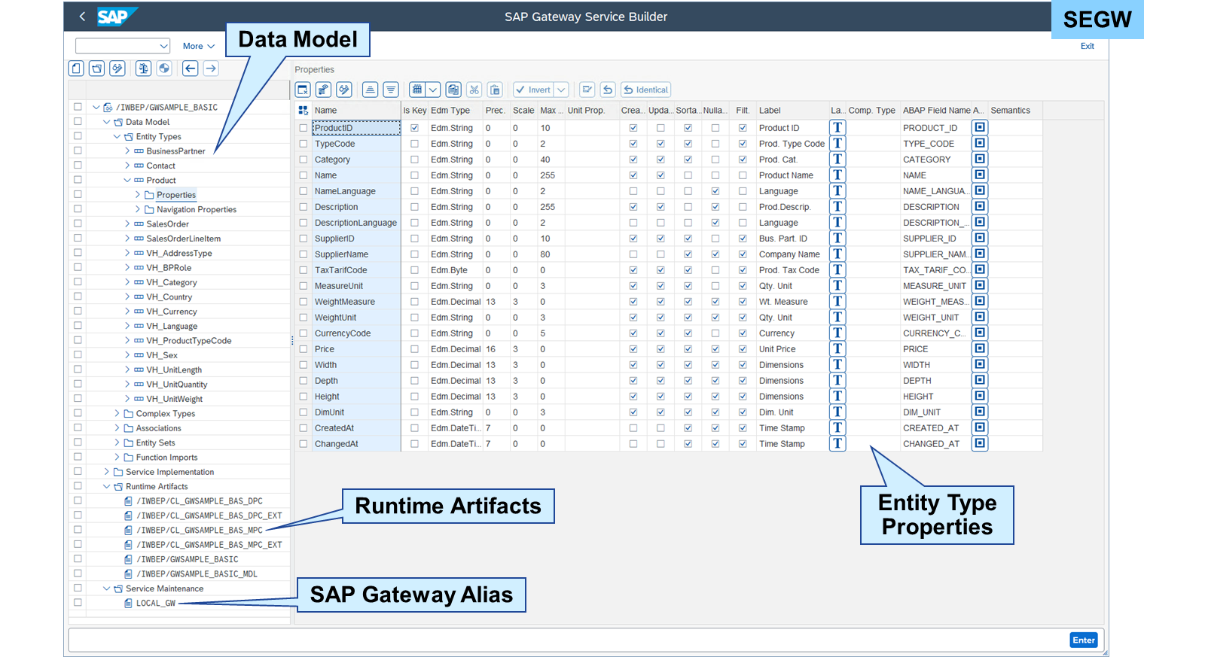Toggle Sortable checkbox for SupplierID row

(688, 239)
